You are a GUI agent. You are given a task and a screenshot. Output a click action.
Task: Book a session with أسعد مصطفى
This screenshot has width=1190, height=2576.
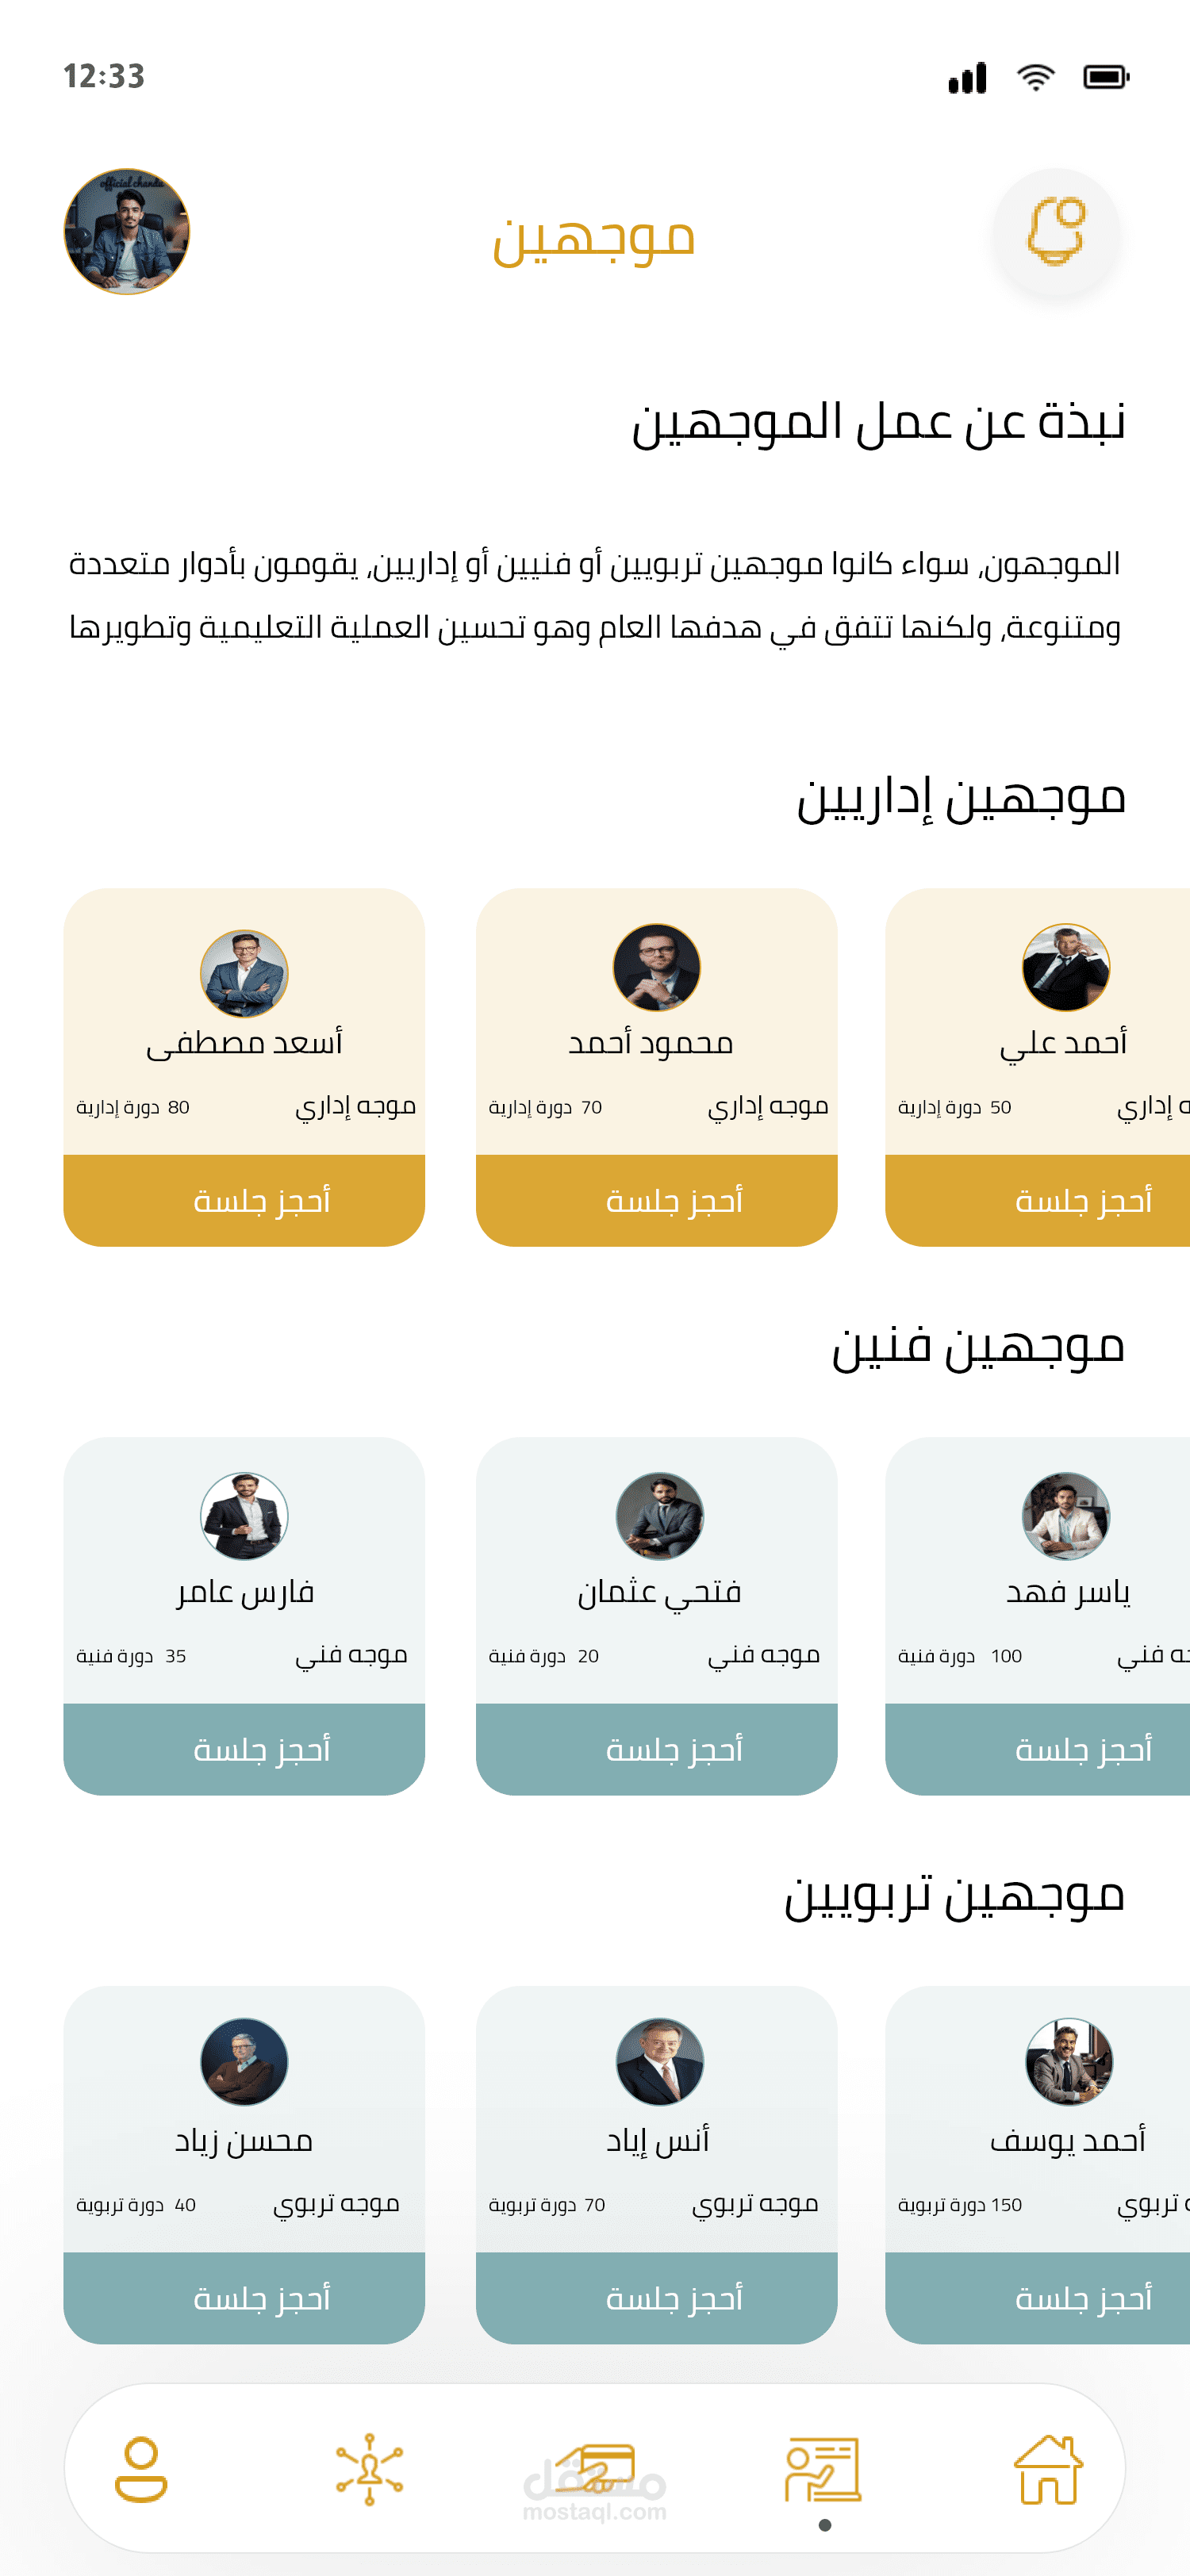point(244,1200)
